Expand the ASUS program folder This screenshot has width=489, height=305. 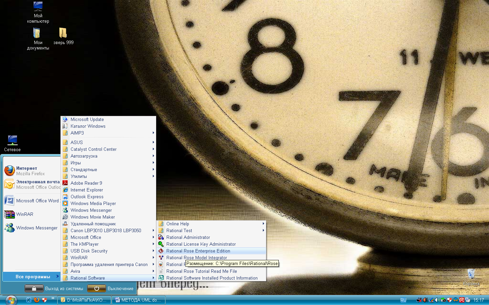pos(108,142)
